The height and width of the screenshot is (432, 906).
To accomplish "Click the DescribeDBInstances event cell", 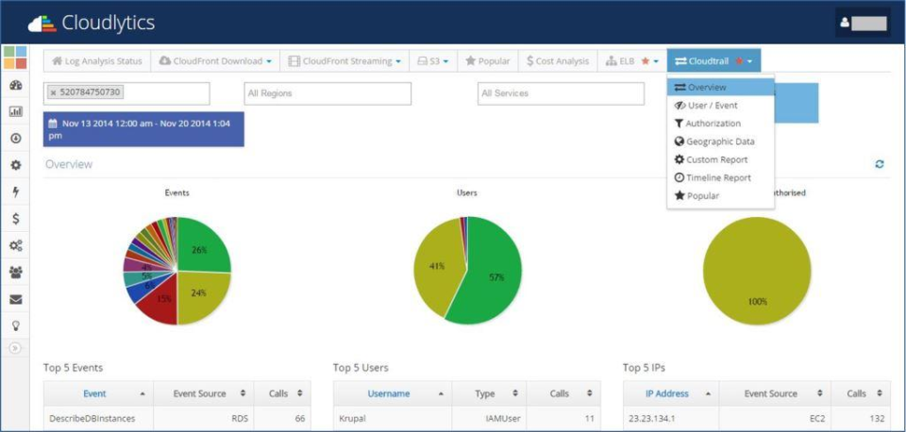I will pyautogui.click(x=99, y=418).
